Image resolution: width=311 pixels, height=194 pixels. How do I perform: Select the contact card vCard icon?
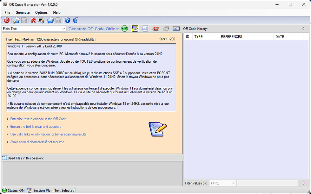coord(176,29)
